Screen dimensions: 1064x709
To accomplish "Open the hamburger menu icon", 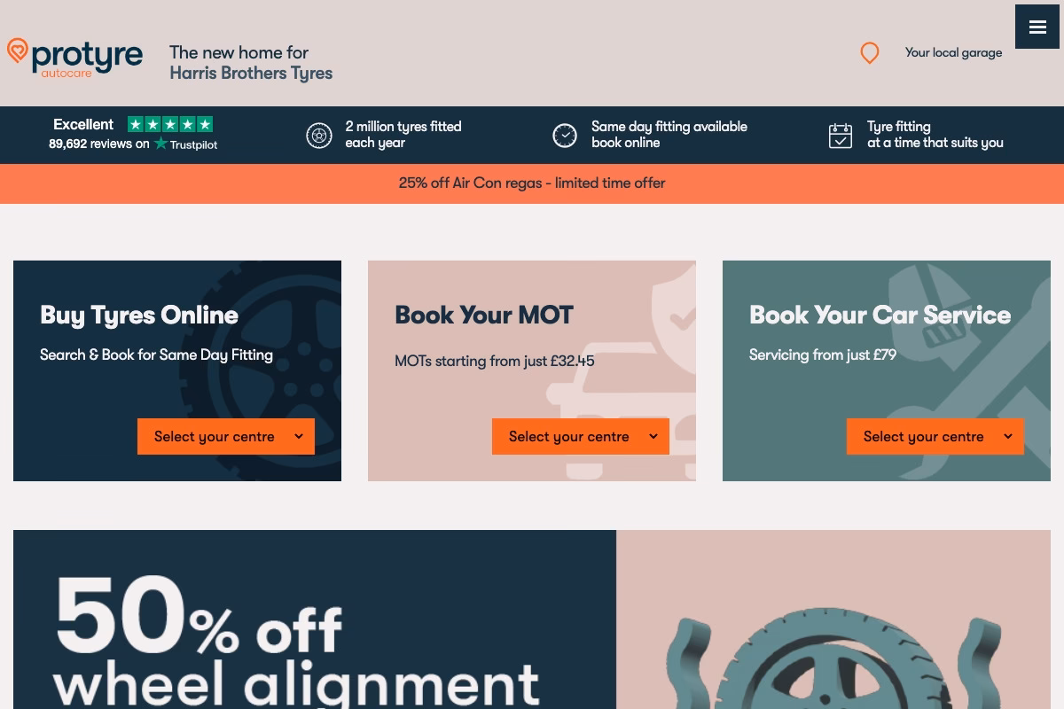I will click(x=1037, y=27).
